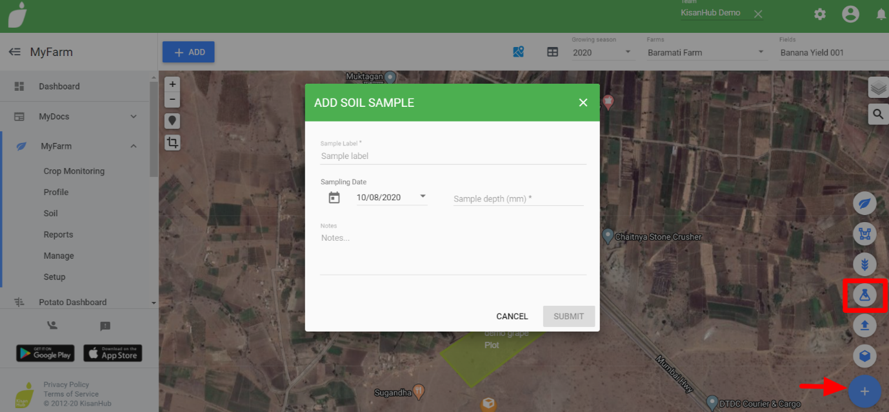
Task: Open the calendar date picker icon
Action: [x=334, y=198]
